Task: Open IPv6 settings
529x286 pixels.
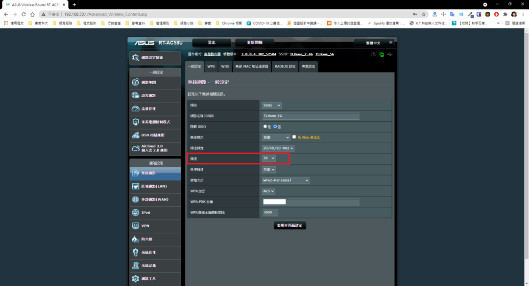Action: (155, 213)
